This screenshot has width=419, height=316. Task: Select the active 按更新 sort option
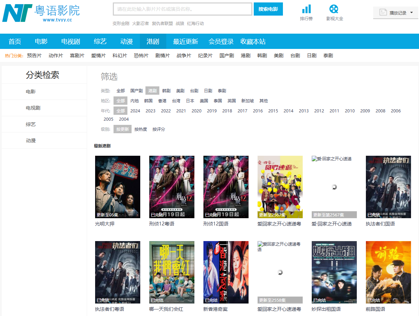(x=123, y=129)
